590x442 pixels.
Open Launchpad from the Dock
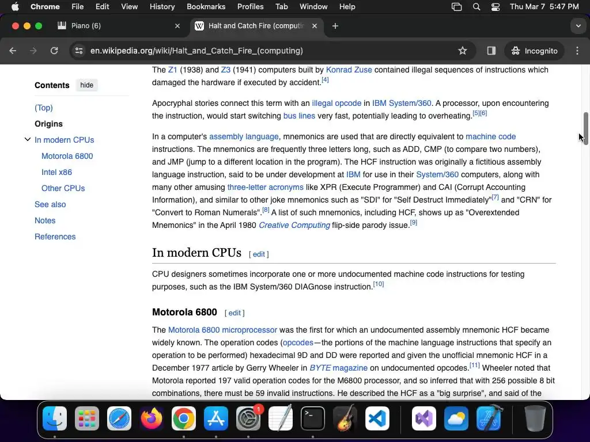tap(87, 418)
